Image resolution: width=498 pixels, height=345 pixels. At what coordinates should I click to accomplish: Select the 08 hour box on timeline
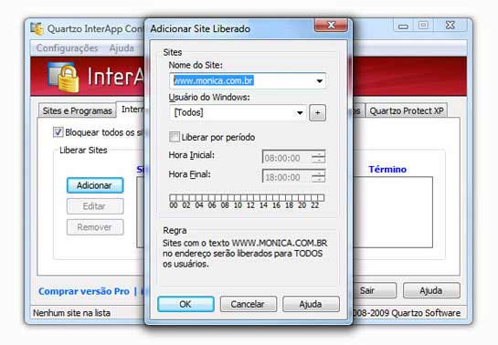(224, 198)
